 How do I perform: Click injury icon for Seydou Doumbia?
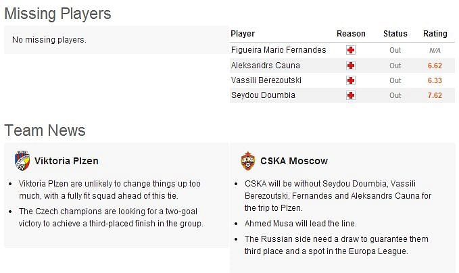(x=351, y=95)
